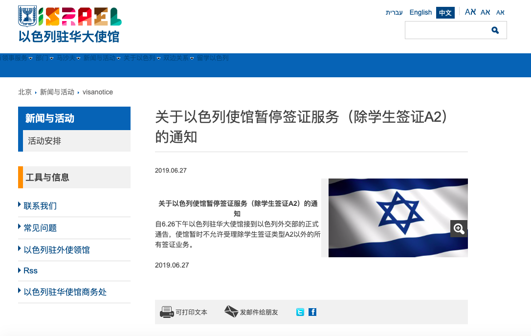531x336 pixels.
Task: Choose the medium font size option
Action: click(485, 12)
